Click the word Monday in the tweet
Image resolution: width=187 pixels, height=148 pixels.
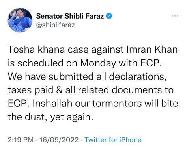point(98,63)
